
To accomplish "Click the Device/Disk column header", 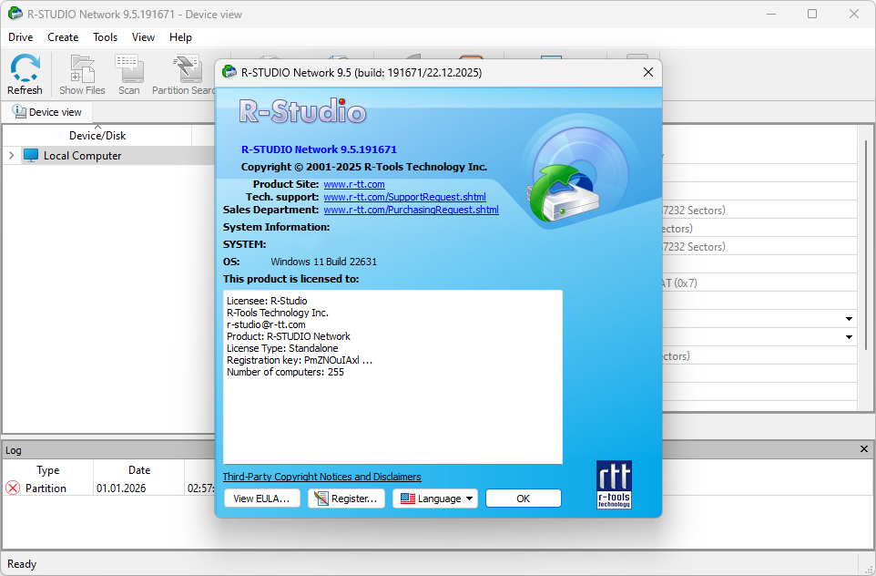I will tap(97, 135).
